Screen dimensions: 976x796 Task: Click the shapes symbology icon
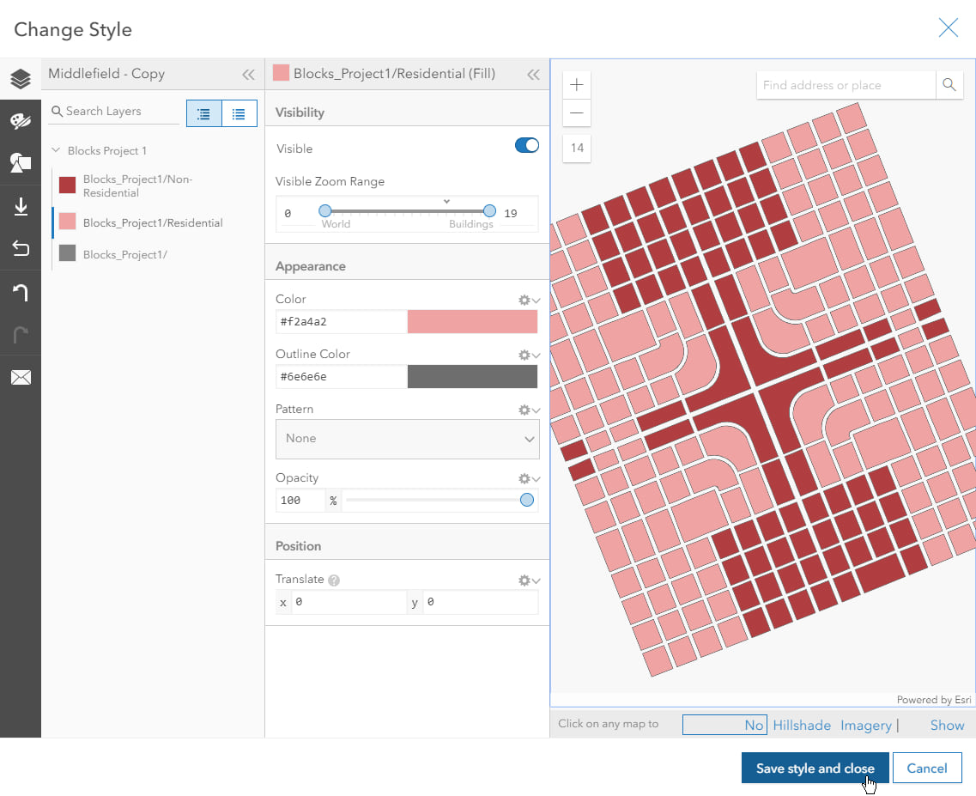coord(21,163)
